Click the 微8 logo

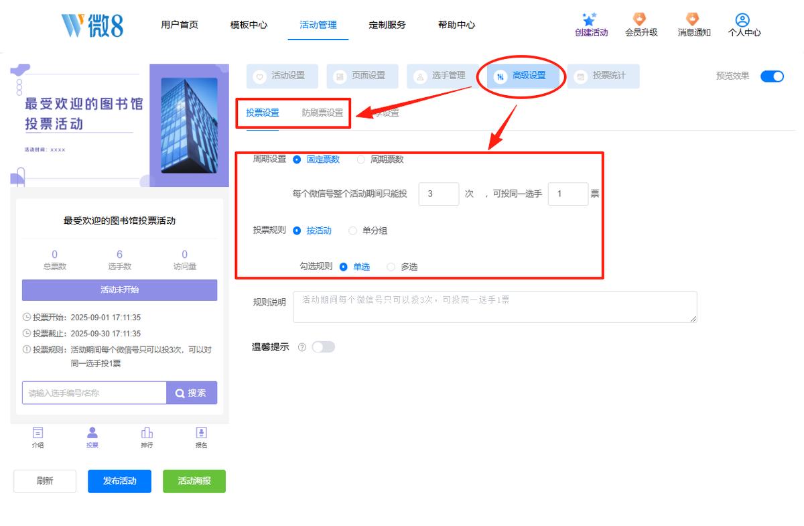pos(92,25)
